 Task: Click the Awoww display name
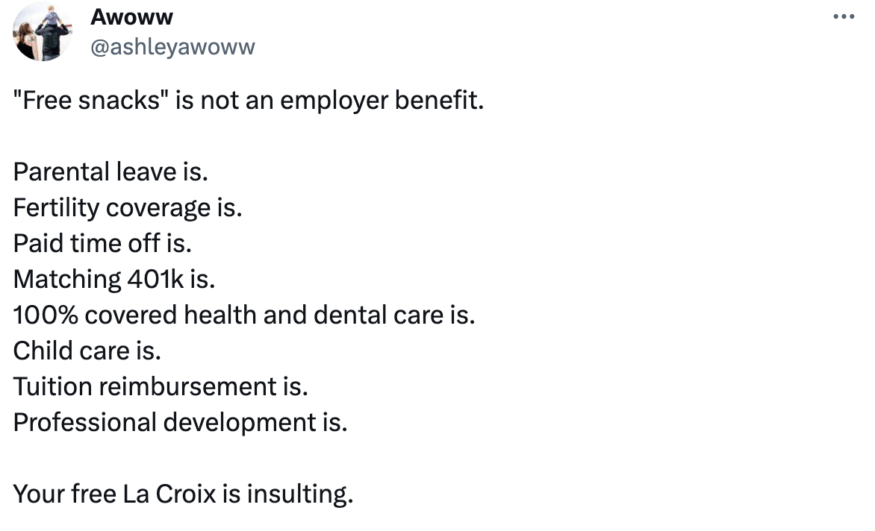coord(131,16)
